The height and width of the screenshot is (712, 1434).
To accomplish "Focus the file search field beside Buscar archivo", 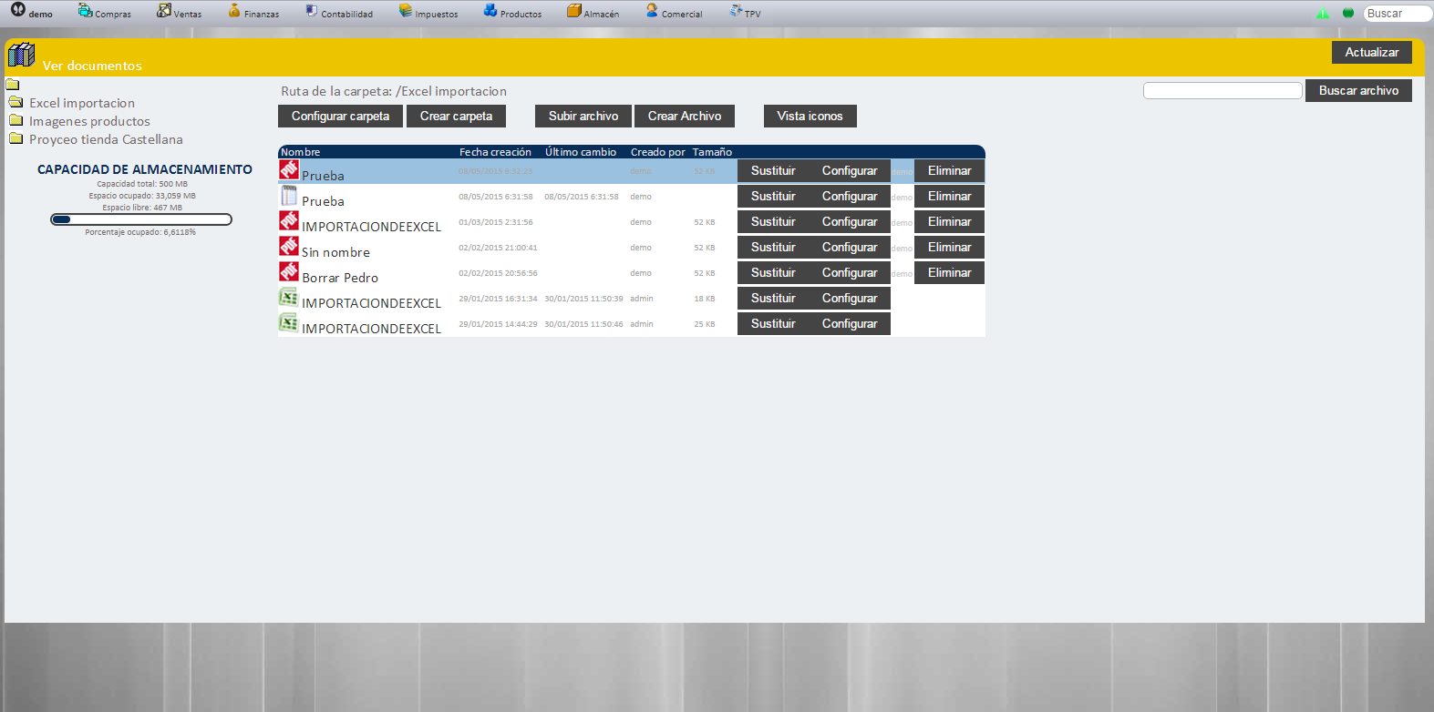I will click(1223, 91).
